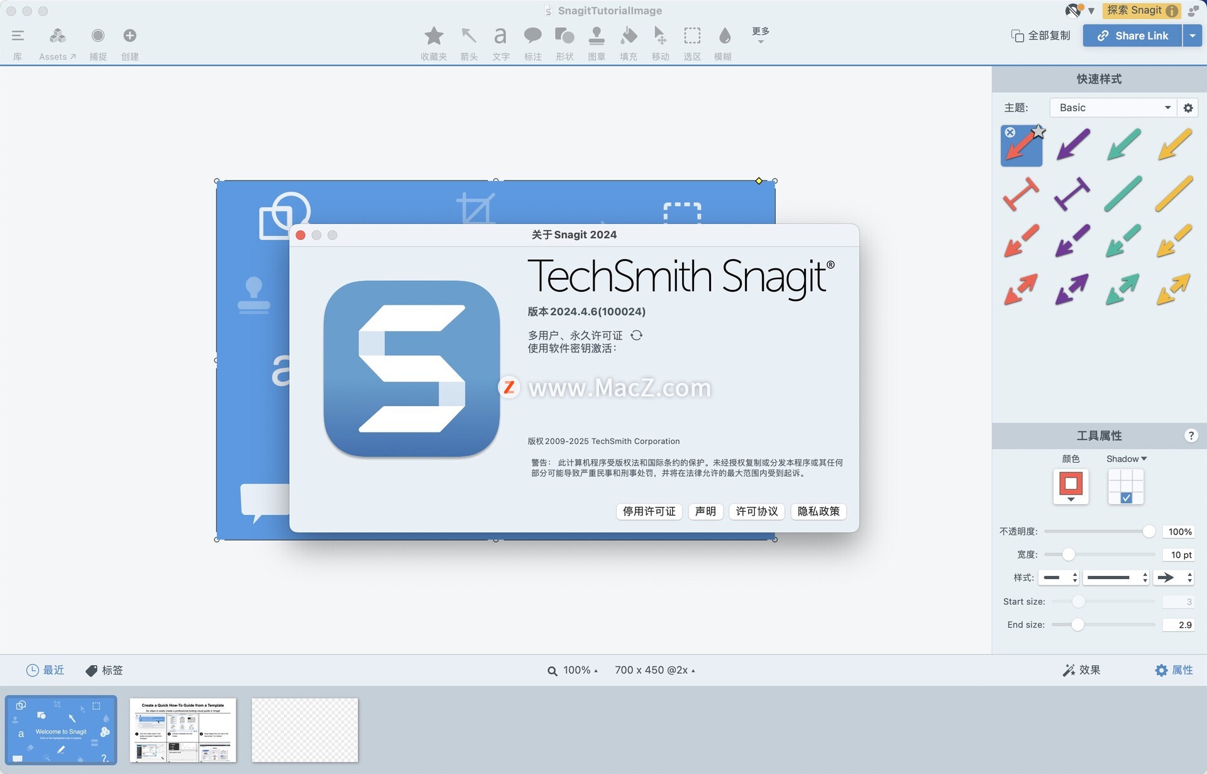Choose the purple measurement line style
Viewport: 1207px width, 774px height.
click(1072, 193)
